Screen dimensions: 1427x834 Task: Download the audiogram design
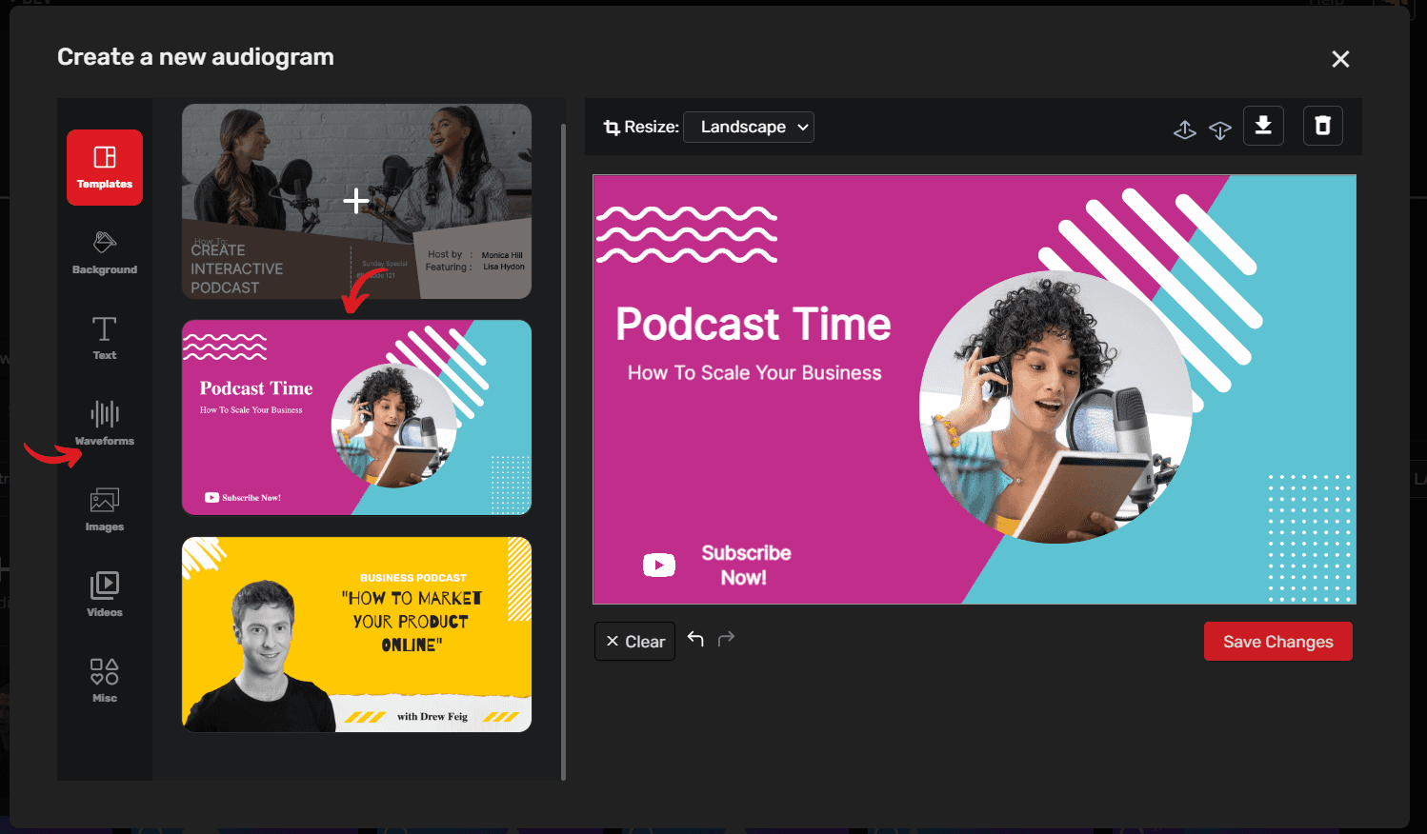click(x=1263, y=125)
